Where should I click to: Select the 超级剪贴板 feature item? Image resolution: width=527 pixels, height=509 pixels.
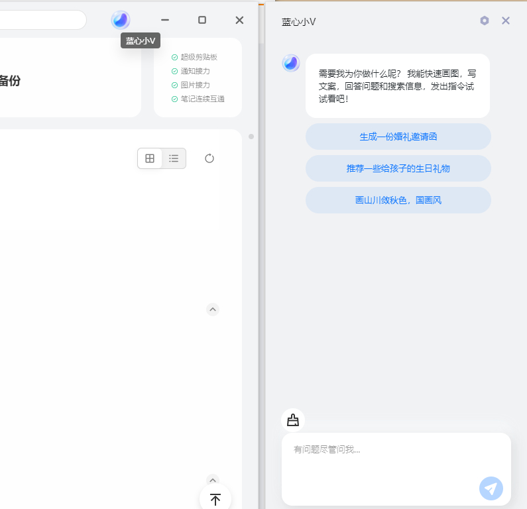click(194, 57)
